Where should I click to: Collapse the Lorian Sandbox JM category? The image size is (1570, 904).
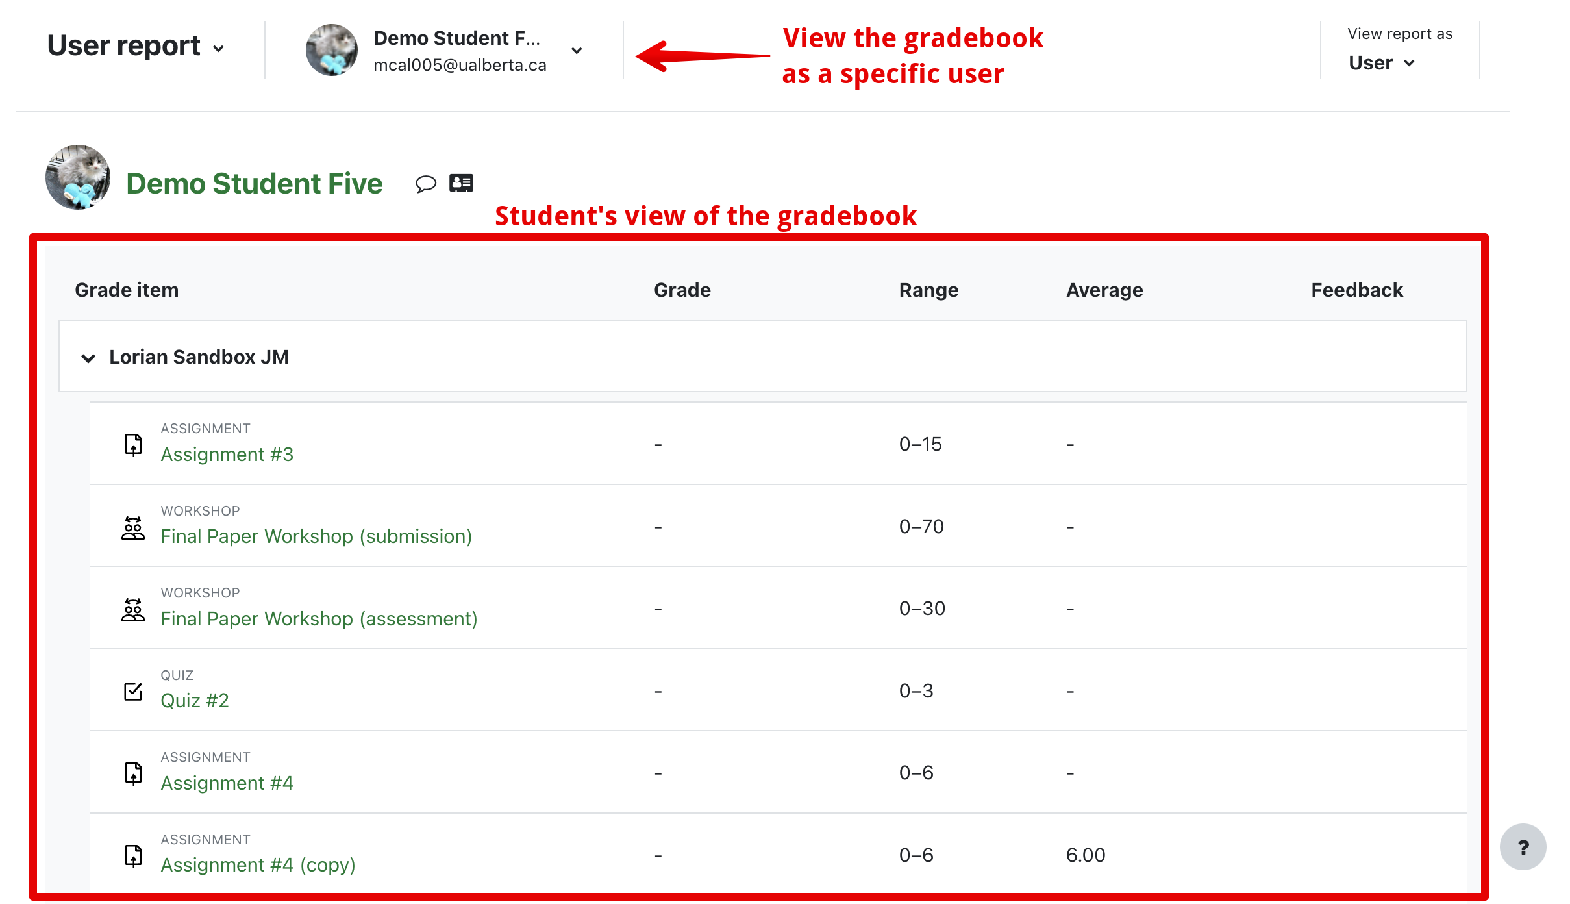click(88, 358)
